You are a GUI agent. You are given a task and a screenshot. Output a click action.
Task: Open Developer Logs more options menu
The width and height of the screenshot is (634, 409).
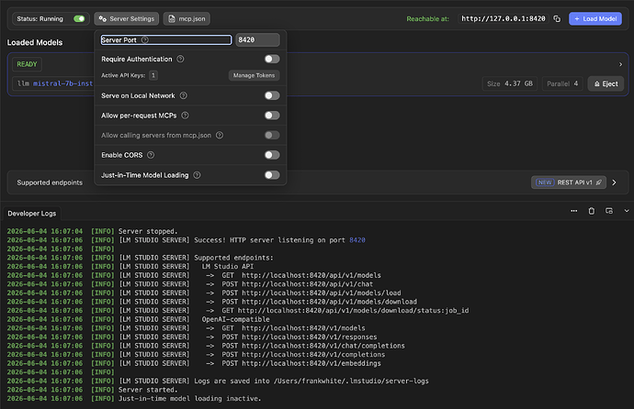[573, 211]
